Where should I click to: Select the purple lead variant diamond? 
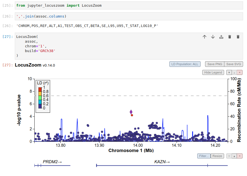131,112
